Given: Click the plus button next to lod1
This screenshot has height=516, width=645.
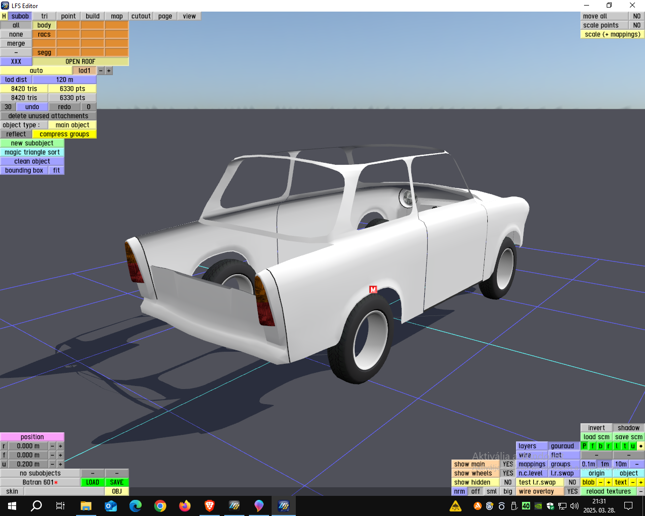Looking at the screenshot, I should click(109, 71).
